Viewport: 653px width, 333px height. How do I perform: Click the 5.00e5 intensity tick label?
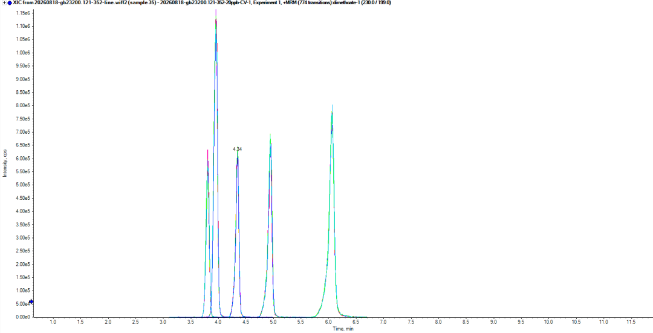pos(22,185)
